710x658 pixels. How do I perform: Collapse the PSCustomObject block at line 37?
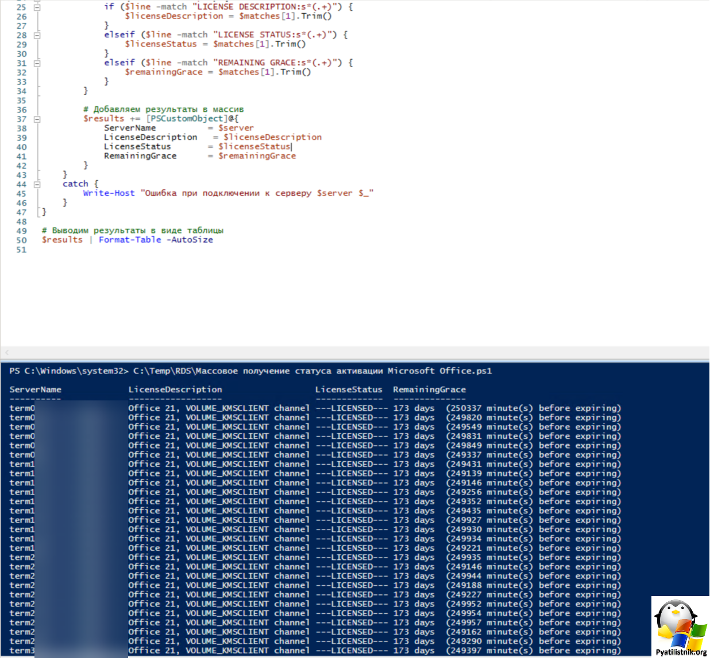coord(37,119)
